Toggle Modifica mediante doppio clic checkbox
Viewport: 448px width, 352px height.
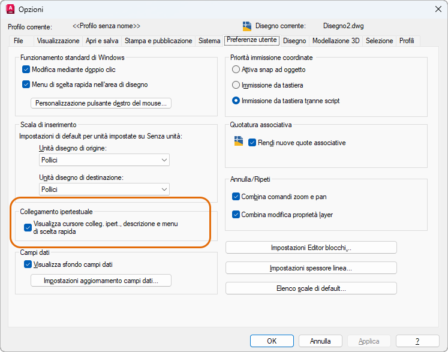point(26,70)
